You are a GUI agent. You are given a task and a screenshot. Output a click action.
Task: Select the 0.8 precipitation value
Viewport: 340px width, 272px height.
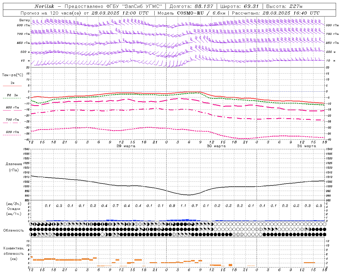(x=172, y=206)
